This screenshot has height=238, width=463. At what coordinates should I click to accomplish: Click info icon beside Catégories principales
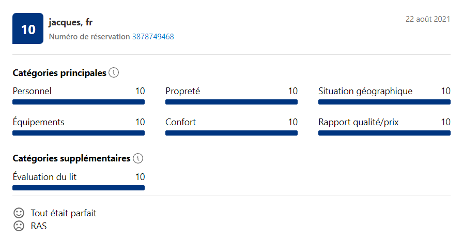pyautogui.click(x=114, y=72)
